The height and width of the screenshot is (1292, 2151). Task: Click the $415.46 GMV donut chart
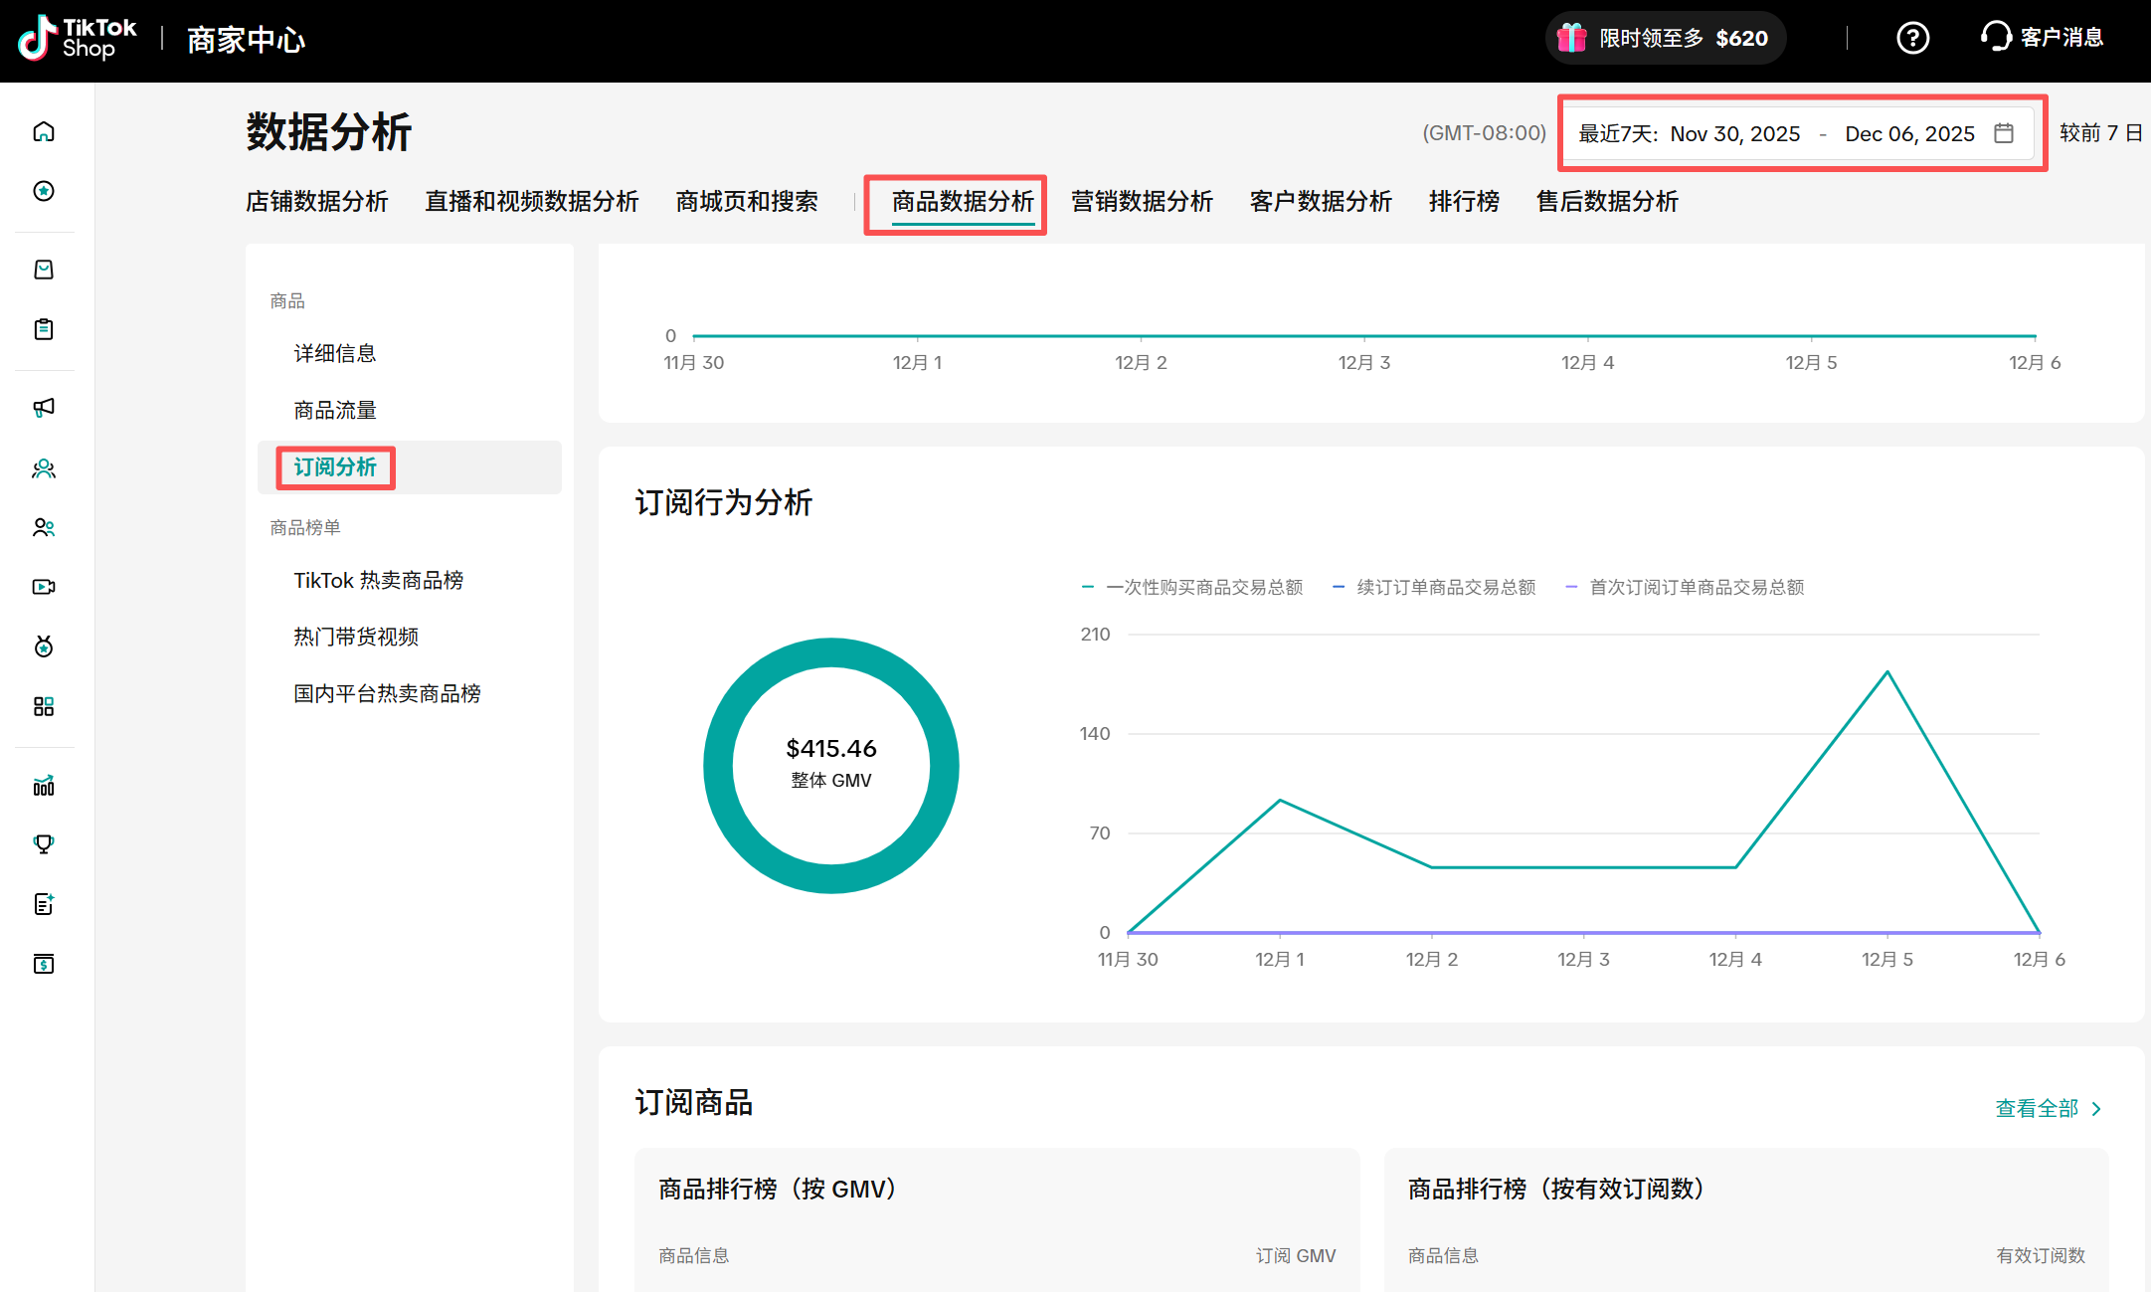tap(831, 765)
